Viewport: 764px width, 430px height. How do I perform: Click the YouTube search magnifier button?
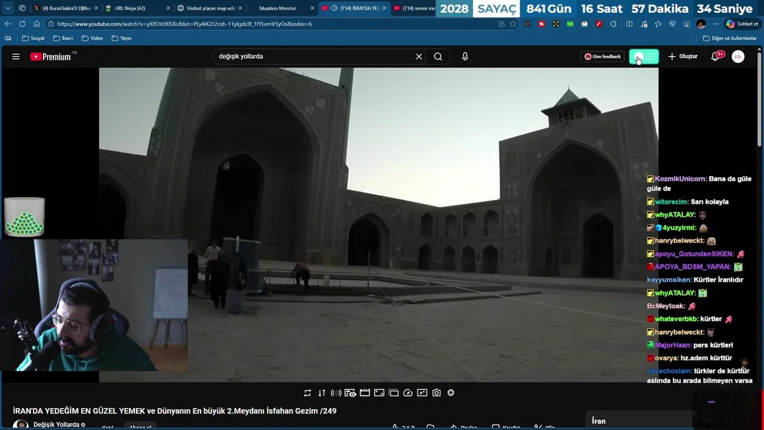(438, 57)
